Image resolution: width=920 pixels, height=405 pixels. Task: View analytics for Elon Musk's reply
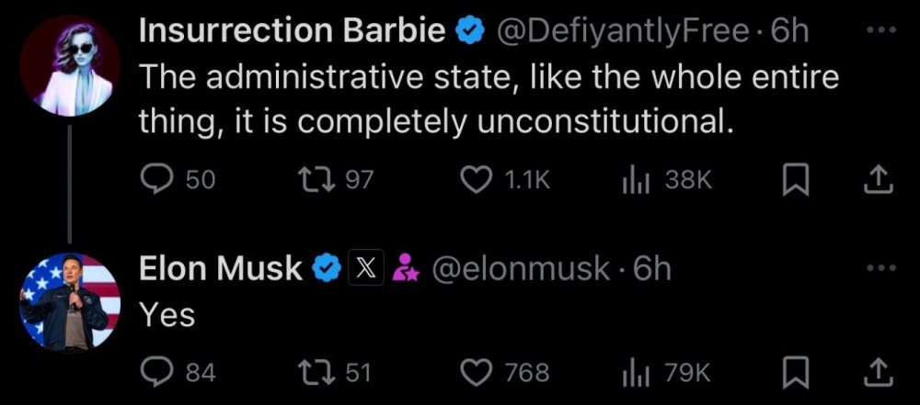[x=635, y=372]
